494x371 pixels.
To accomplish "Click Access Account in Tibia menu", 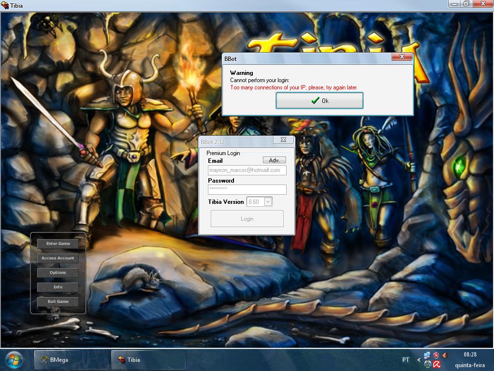I will coord(58,258).
